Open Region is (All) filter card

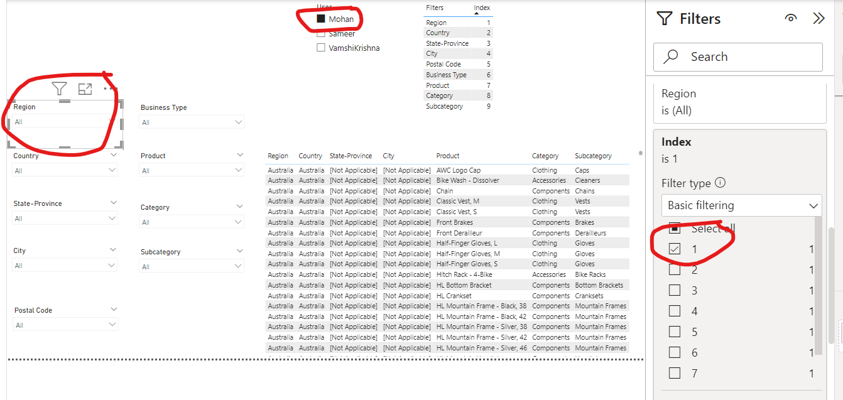click(x=740, y=102)
